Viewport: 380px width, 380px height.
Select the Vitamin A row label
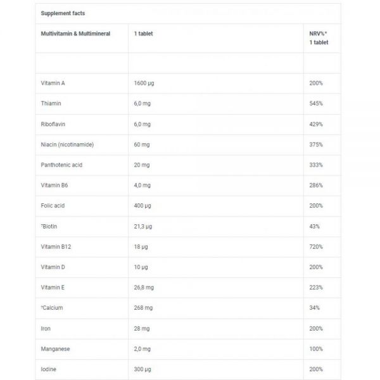(53, 83)
